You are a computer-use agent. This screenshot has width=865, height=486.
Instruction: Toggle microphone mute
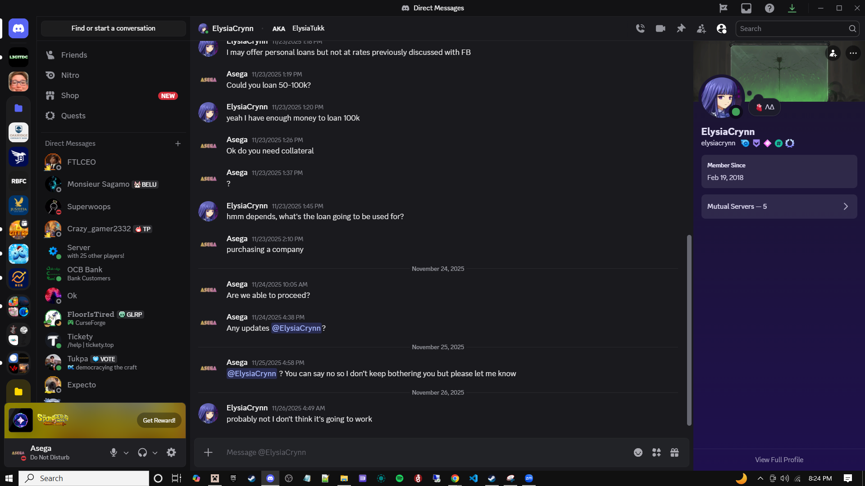(114, 453)
